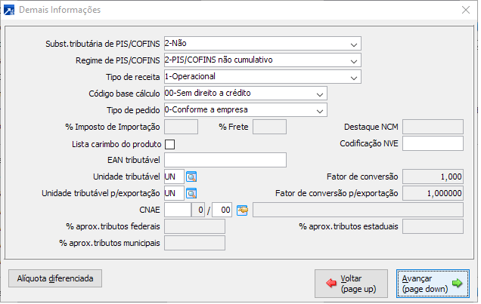This screenshot has width=481, height=304.
Task: Open the Regime de PIS/COFINS dropdown
Action: (353, 60)
